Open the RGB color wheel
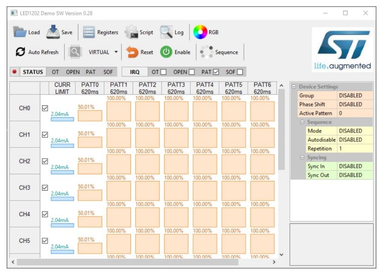 [200, 32]
